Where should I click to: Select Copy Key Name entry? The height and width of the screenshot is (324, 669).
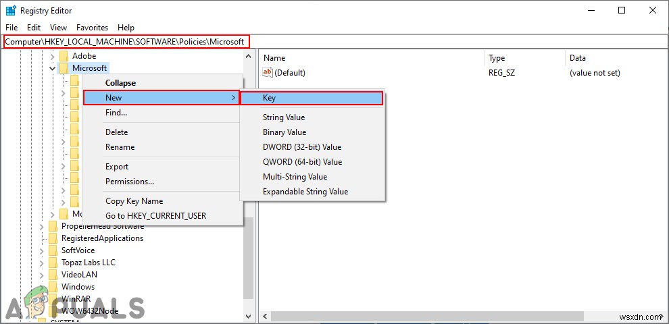click(x=134, y=201)
